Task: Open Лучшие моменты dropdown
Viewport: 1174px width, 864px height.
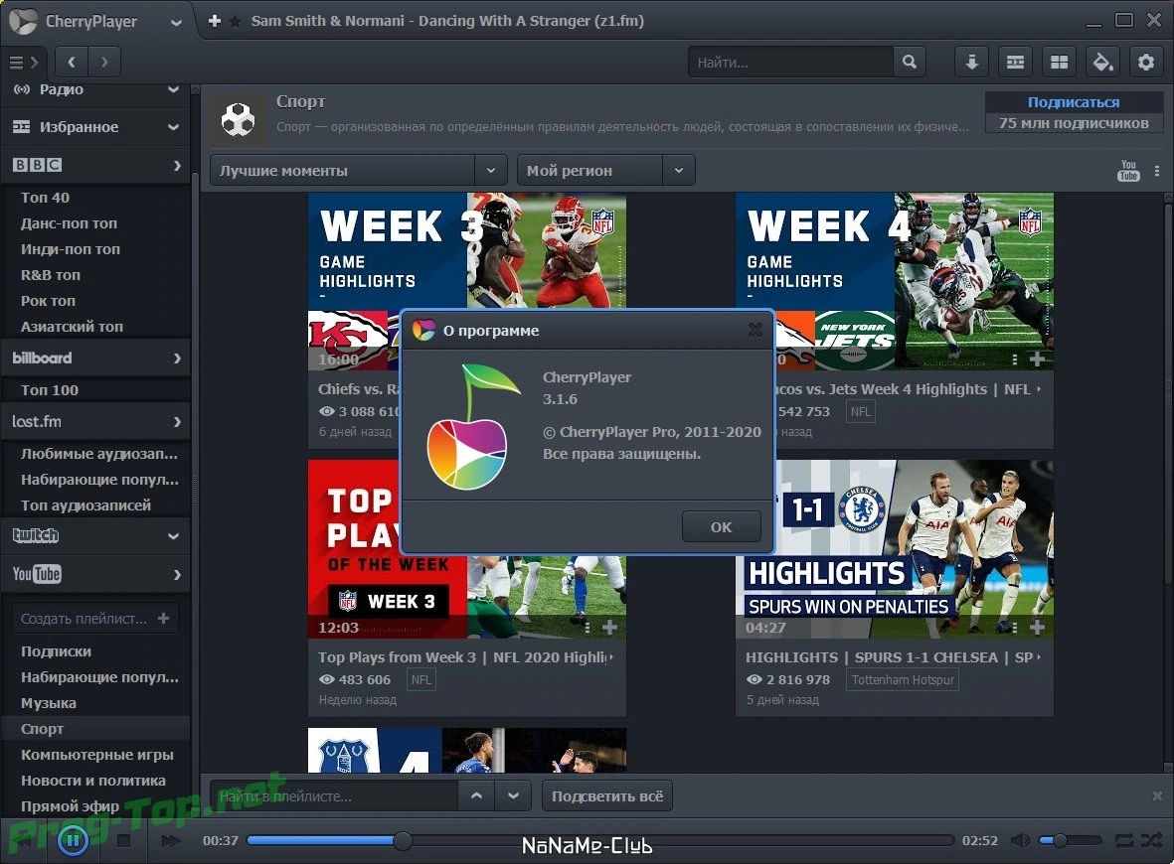Action: (x=359, y=171)
